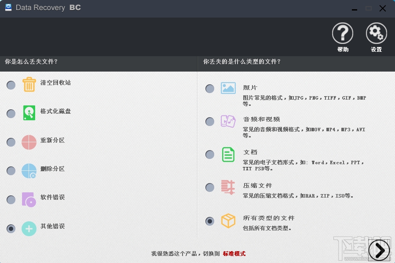The width and height of the screenshot is (395, 263).
Task: Click the next arrow button to proceed
Action: pos(379,250)
